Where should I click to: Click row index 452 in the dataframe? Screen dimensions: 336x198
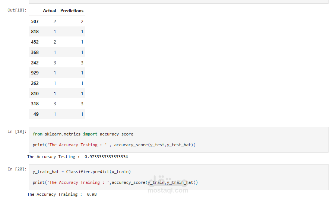coord(35,42)
